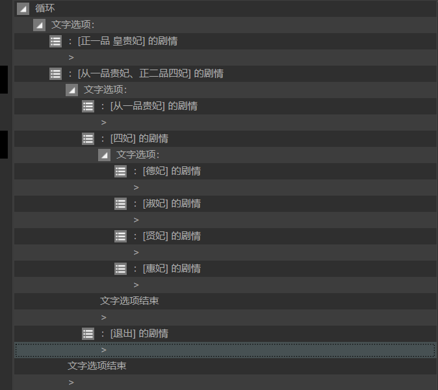The width and height of the screenshot is (438, 390).
Task: Select the [贤妃] 的剧情 text row
Action: [x=172, y=236]
